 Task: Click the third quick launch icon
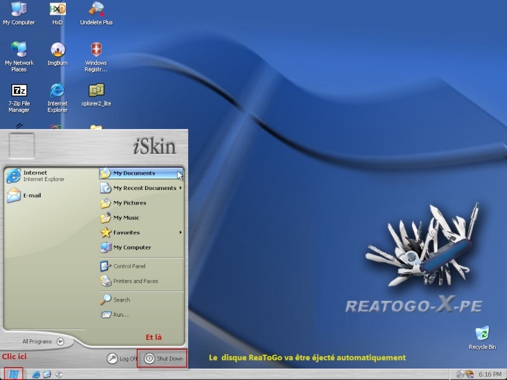tap(58, 374)
